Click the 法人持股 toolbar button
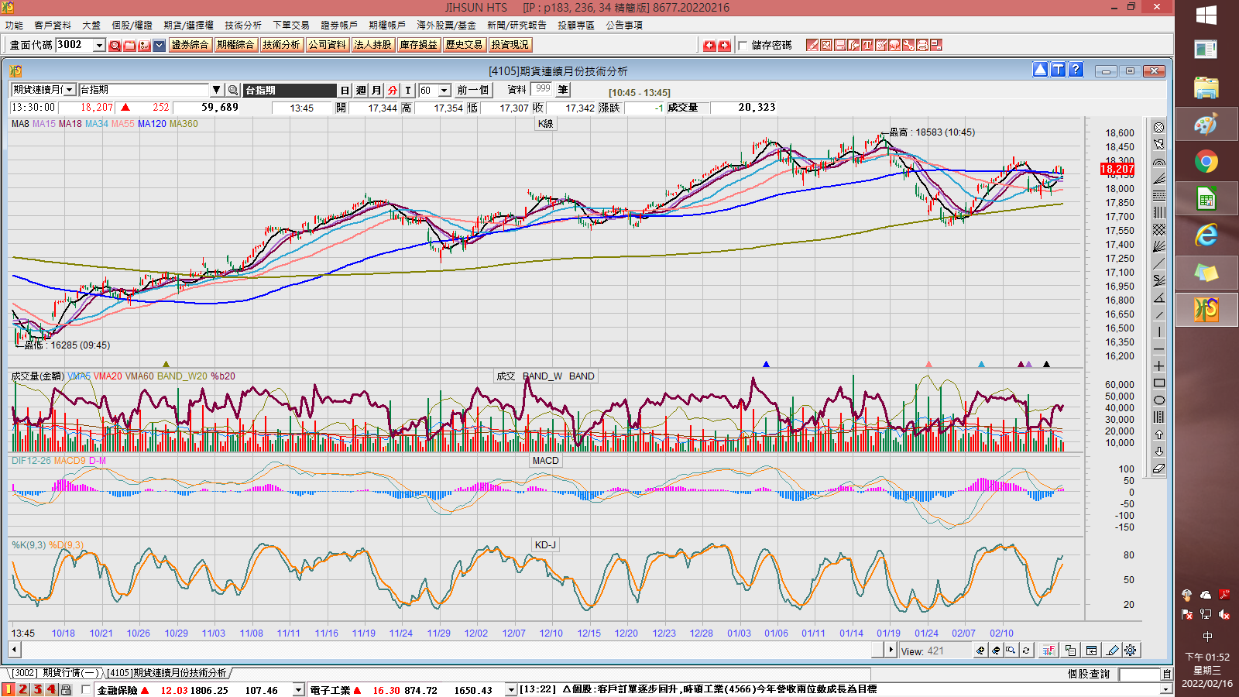Image resolution: width=1239 pixels, height=697 pixels. (x=372, y=45)
